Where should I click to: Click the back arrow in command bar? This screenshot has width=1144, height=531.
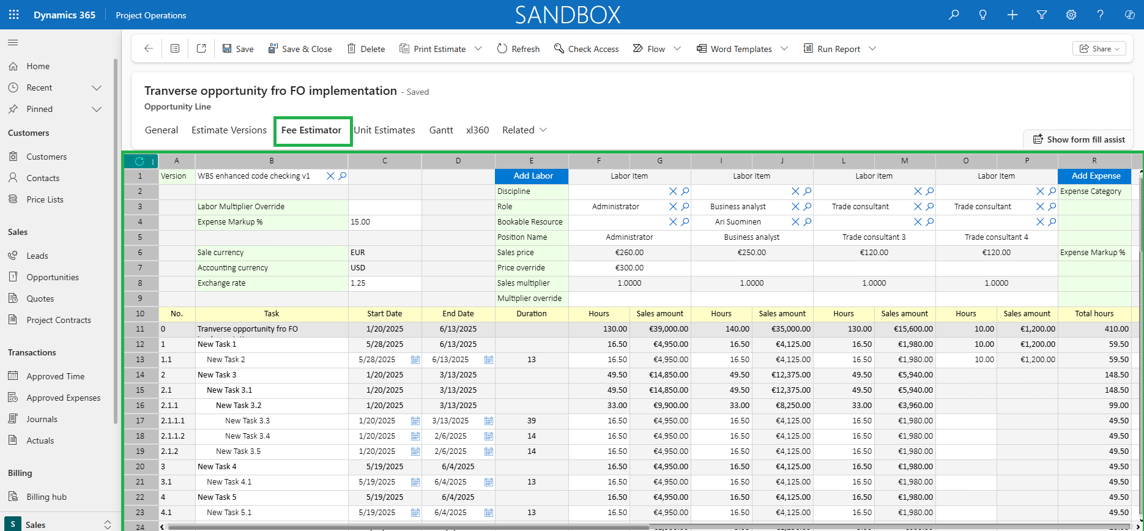point(149,48)
